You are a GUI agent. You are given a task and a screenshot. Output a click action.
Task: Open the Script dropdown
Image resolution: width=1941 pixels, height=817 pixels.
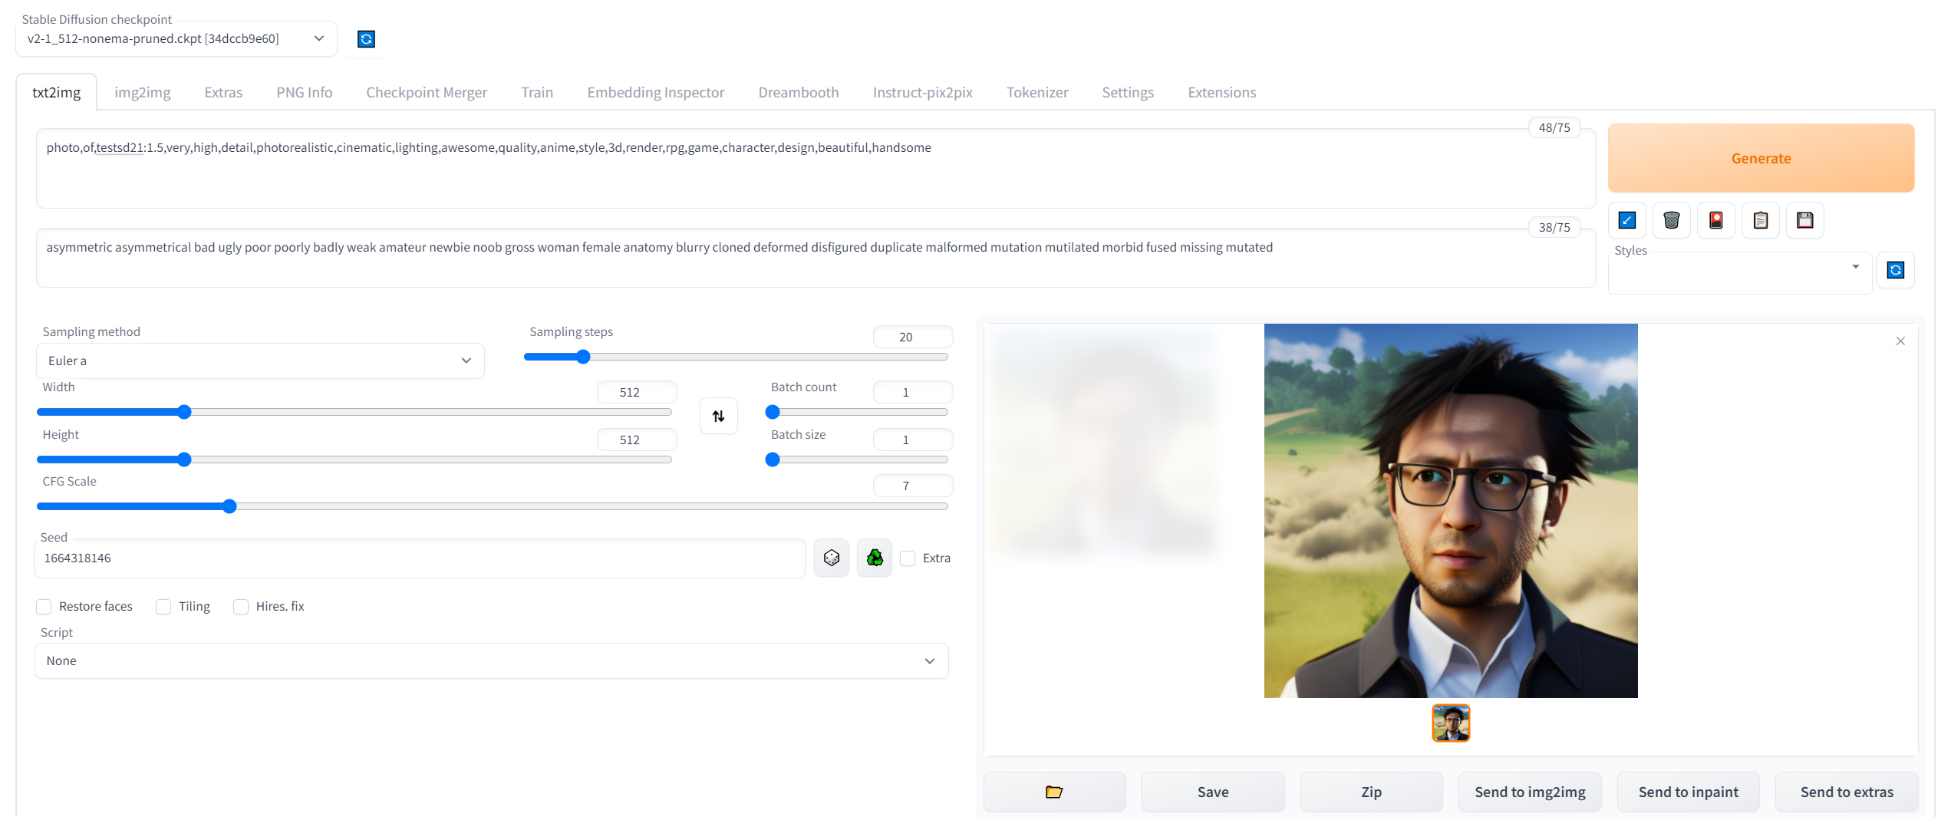tap(492, 661)
